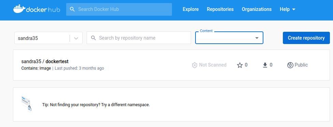Open the Content filter dropdown
Screen dimensions: 333x127
pos(229,38)
